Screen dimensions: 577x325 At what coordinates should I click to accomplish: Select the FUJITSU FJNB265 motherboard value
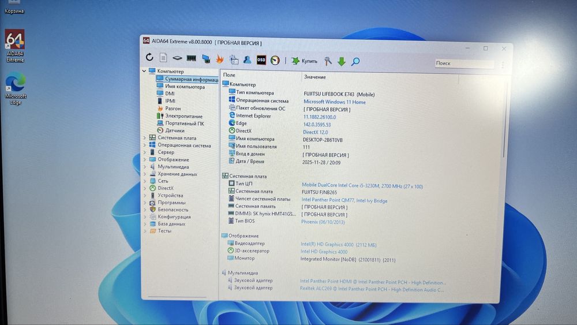tap(319, 192)
